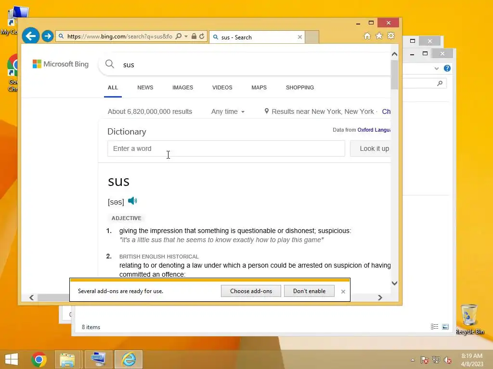
Task: Switch to the NEWS tab
Action: pyautogui.click(x=145, y=87)
